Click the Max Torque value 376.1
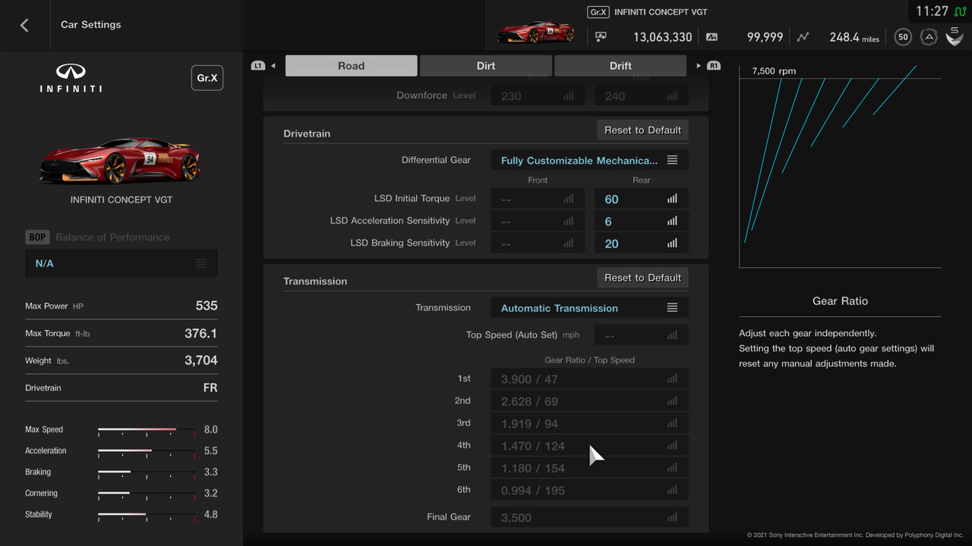 pyautogui.click(x=200, y=333)
